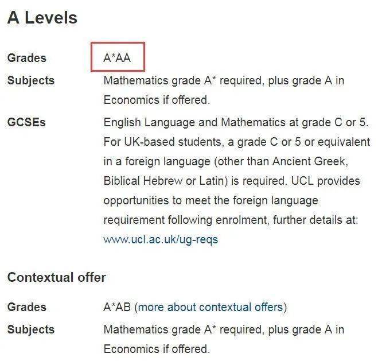Select the Grades label under A Levels
Image resolution: width=382 pixels, height=361 pixels.
coord(26,58)
